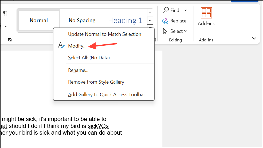Apply the No Spacing style
This screenshot has width=263, height=148.
pos(82,20)
